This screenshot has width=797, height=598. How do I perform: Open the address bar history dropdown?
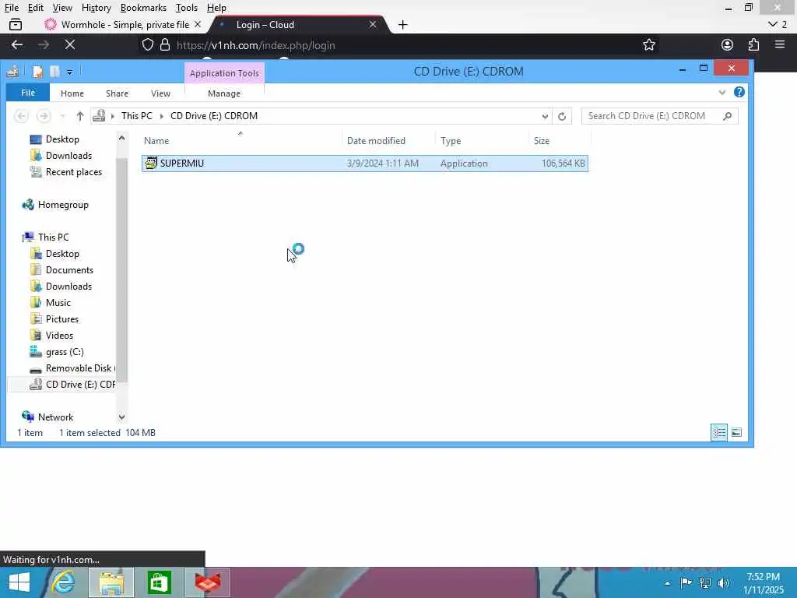[x=545, y=116]
